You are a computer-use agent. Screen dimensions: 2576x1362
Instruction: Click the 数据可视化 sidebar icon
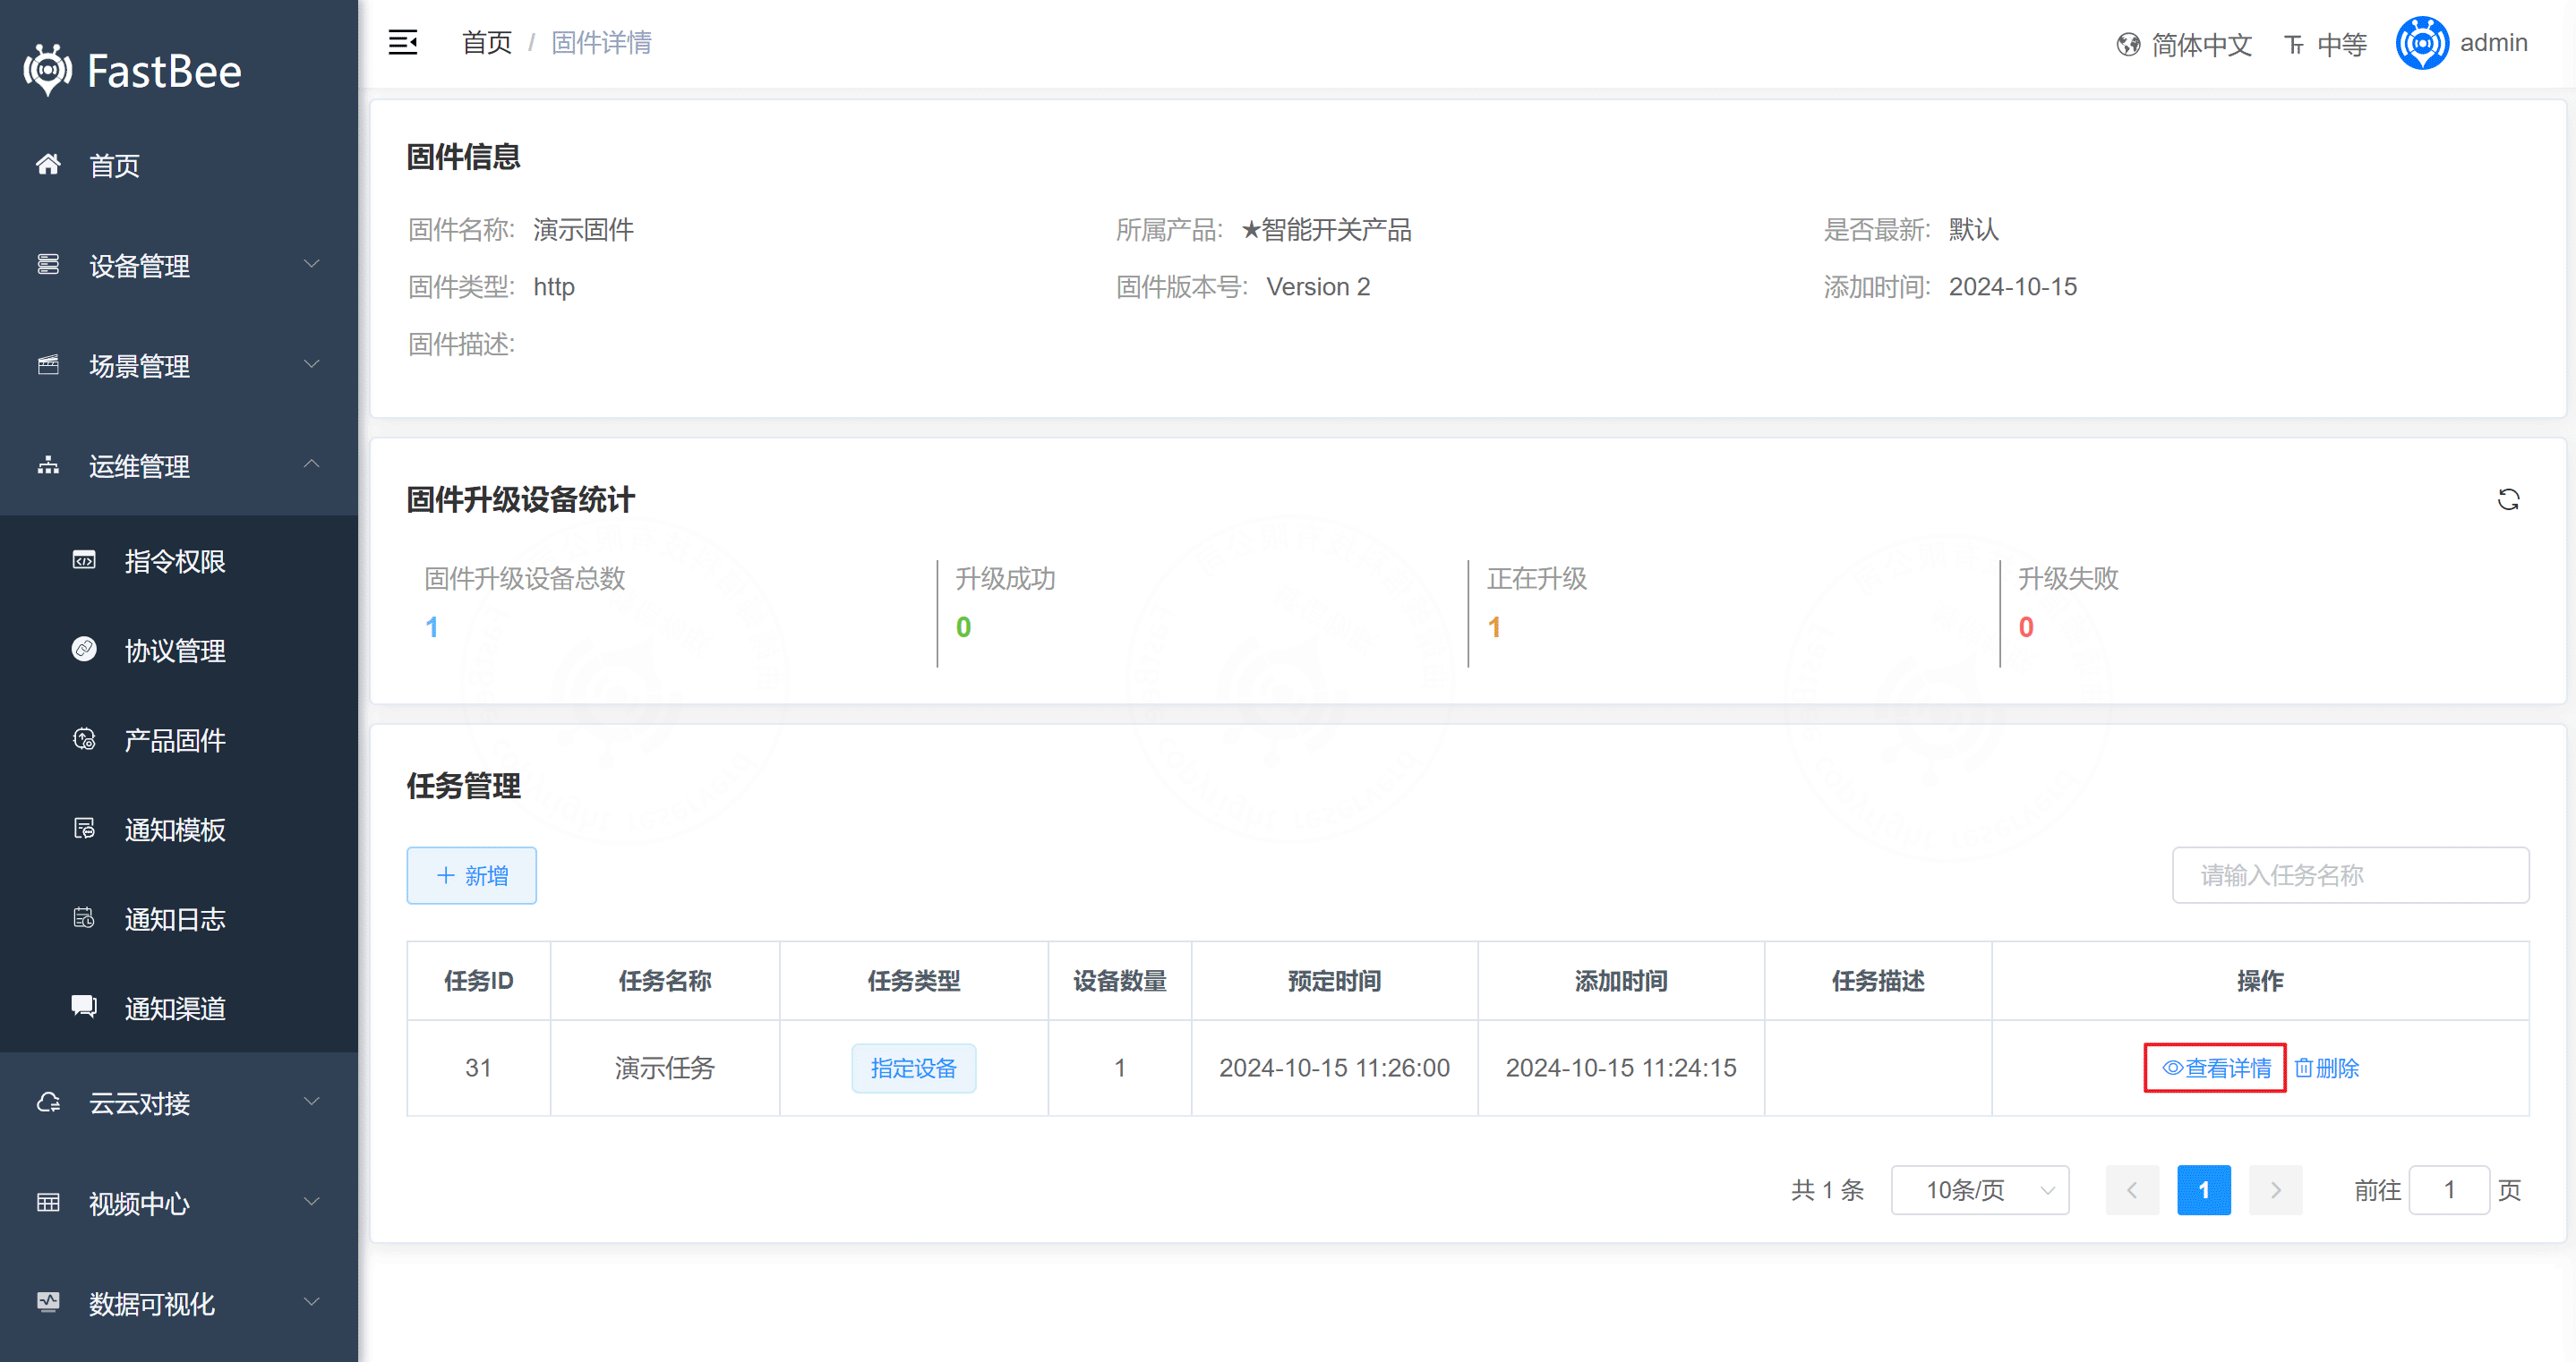pyautogui.click(x=48, y=1302)
